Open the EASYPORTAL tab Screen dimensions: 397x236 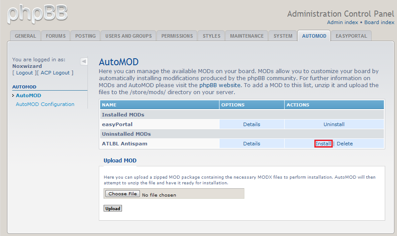(x=351, y=36)
